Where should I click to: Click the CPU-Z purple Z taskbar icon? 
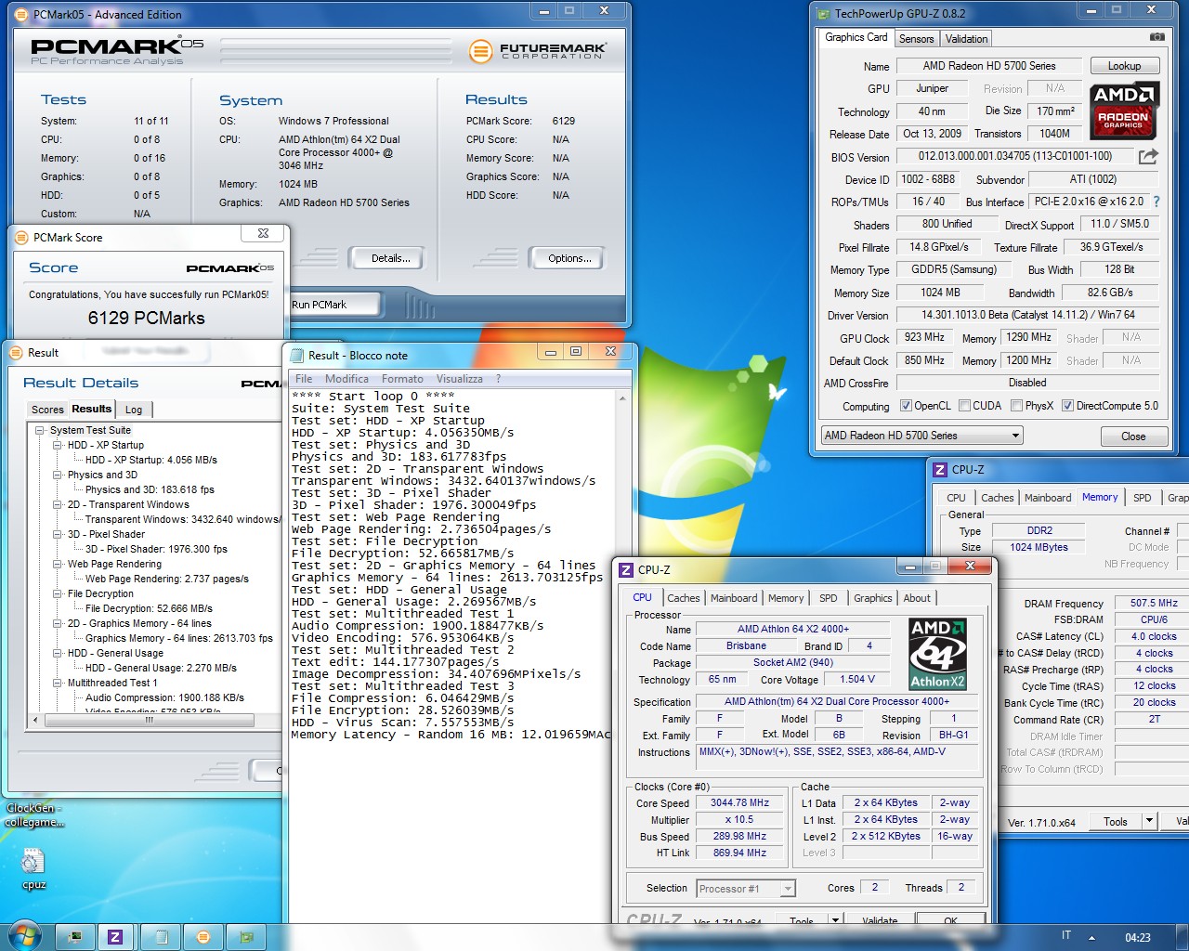(x=115, y=937)
